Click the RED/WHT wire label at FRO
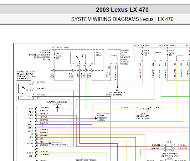This screenshot has height=161, width=190. click(44, 117)
